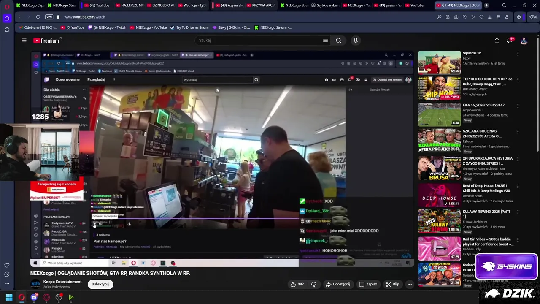540x304 pixels.
Task: Like the video with thumbs up
Action: pyautogui.click(x=297, y=284)
